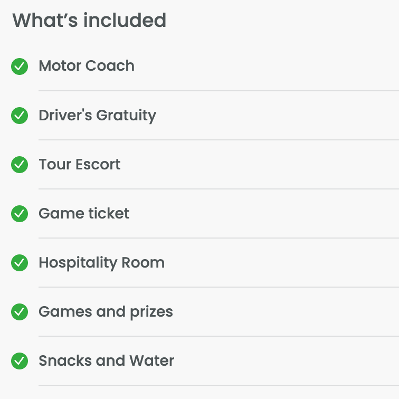Click the green checkmark beside Driver's Gratuity

pos(20,116)
